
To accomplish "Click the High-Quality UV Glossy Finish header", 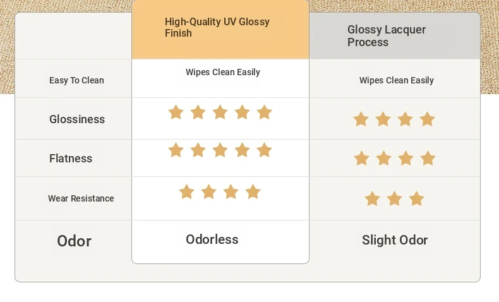I will pyautogui.click(x=217, y=27).
